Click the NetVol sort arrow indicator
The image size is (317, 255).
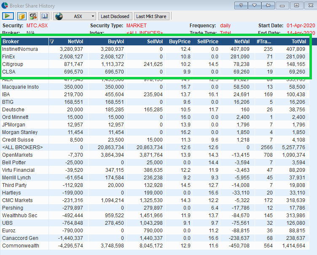(52, 42)
